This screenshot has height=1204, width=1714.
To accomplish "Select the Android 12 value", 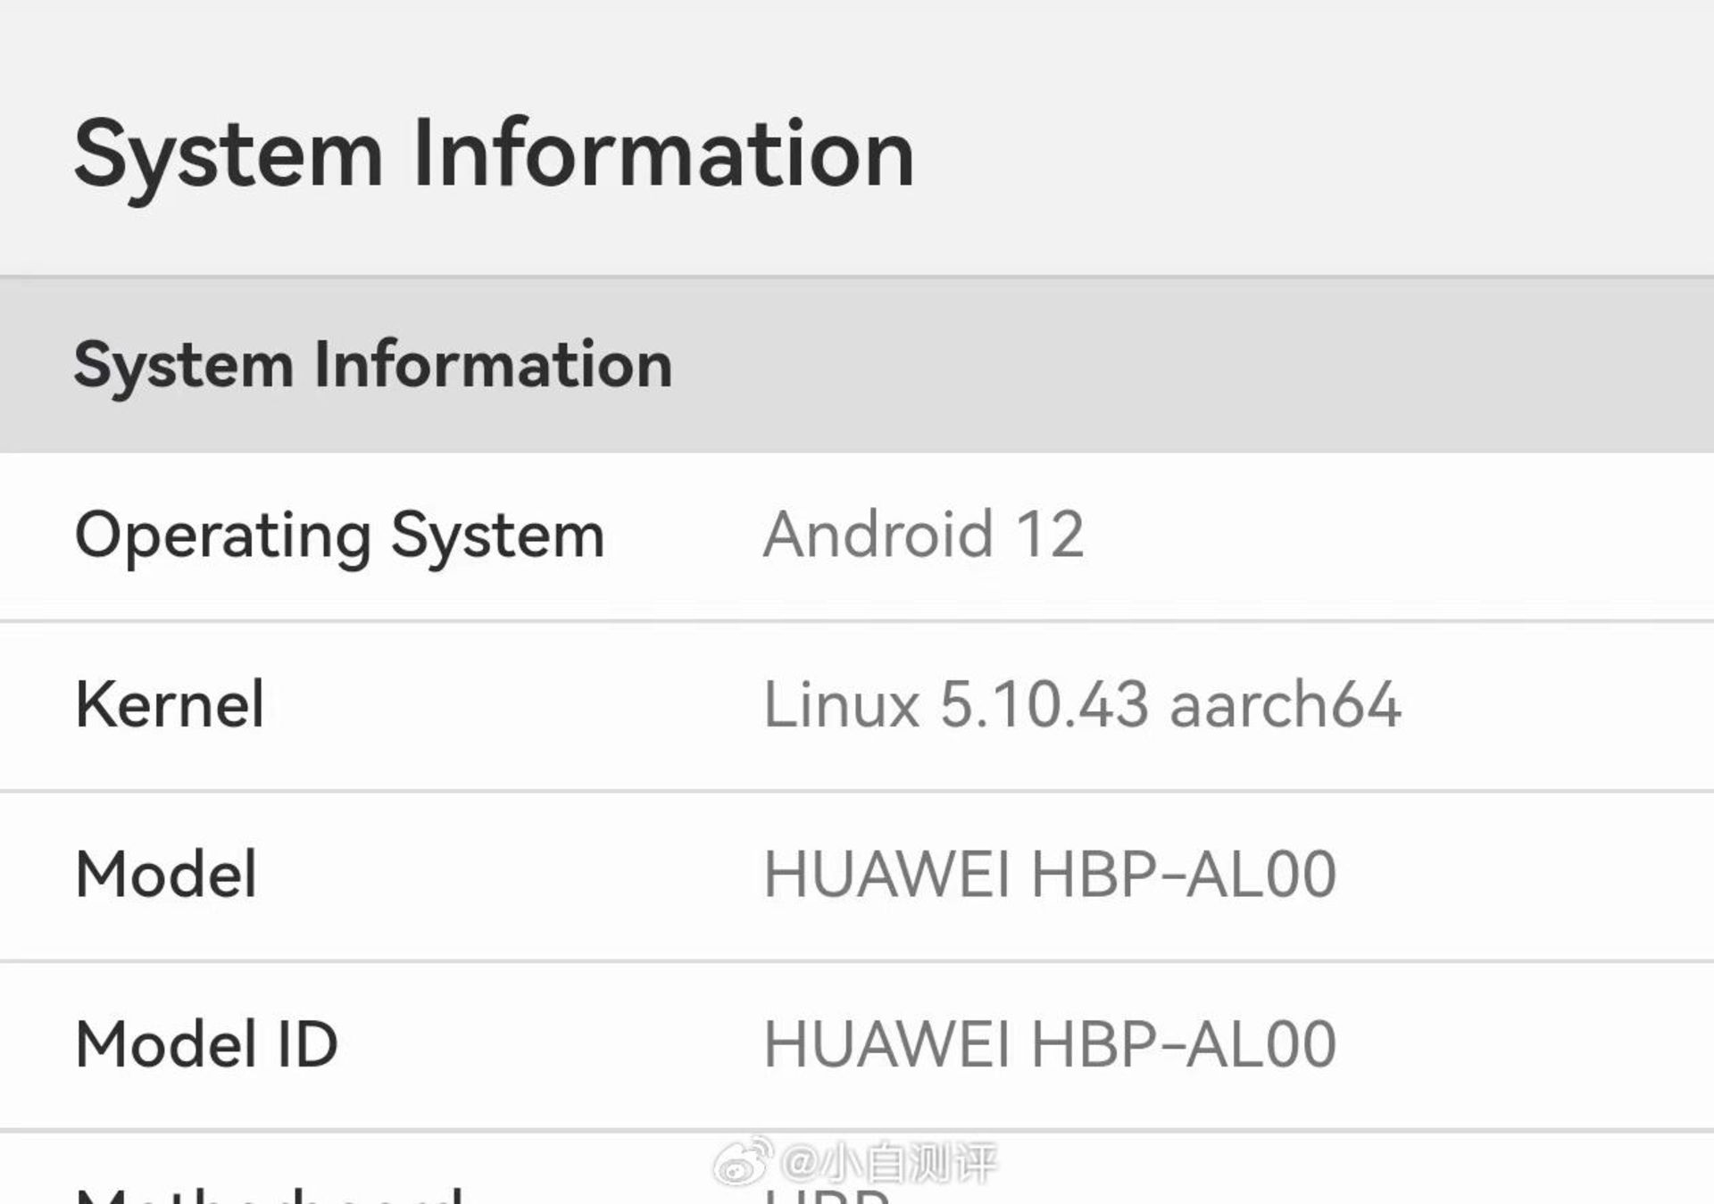I will click(923, 535).
